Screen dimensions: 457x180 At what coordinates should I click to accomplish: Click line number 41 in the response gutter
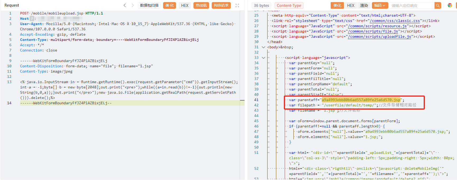click(x=256, y=100)
